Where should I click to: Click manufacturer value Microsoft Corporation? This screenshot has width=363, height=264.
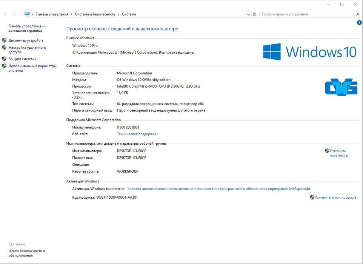tap(134, 73)
